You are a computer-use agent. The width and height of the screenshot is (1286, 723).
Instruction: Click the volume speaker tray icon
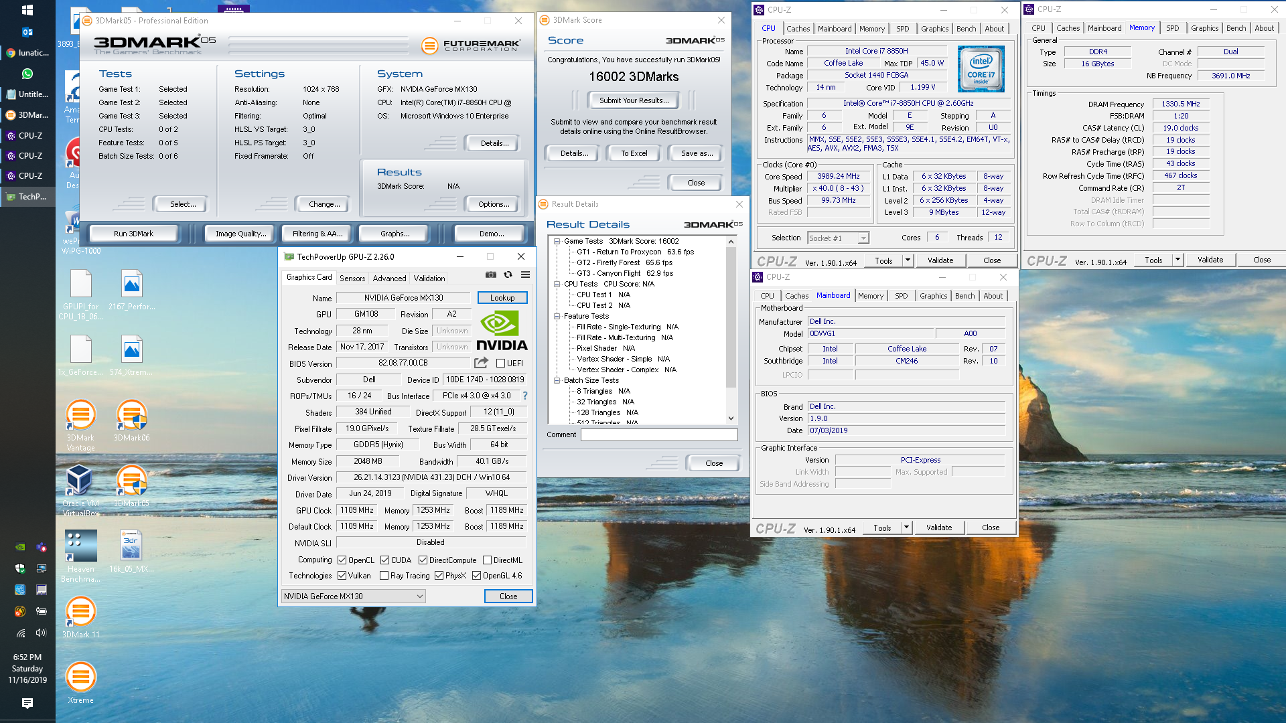41,633
